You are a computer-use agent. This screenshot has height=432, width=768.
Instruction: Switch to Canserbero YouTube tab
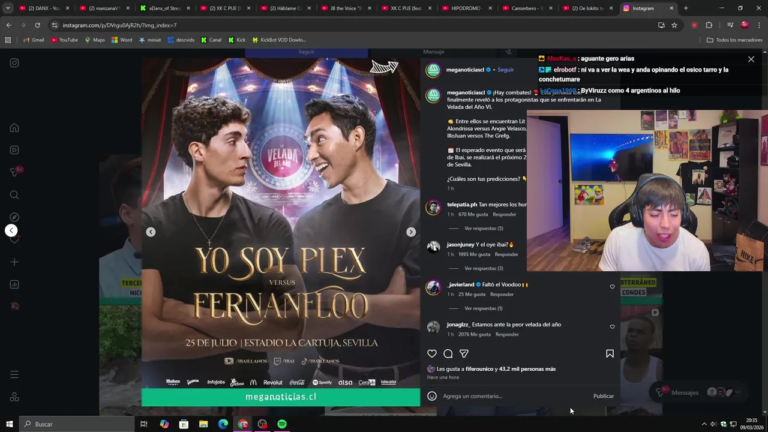point(527,8)
